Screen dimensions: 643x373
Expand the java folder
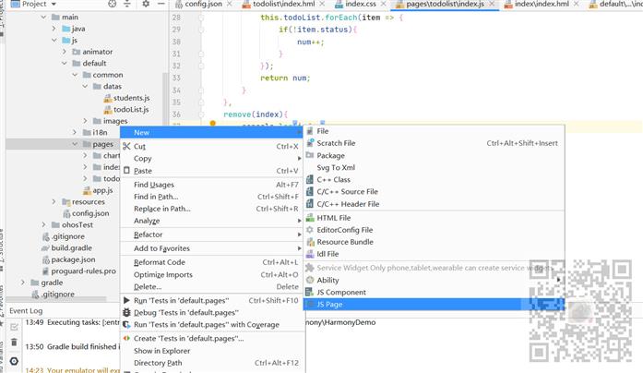click(x=54, y=29)
